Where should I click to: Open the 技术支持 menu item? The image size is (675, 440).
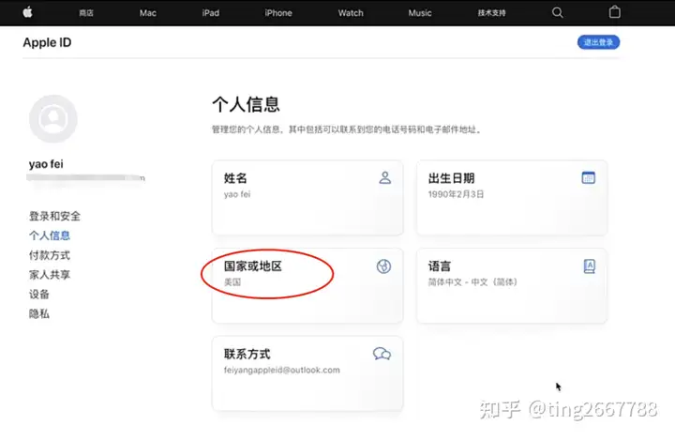click(x=491, y=13)
